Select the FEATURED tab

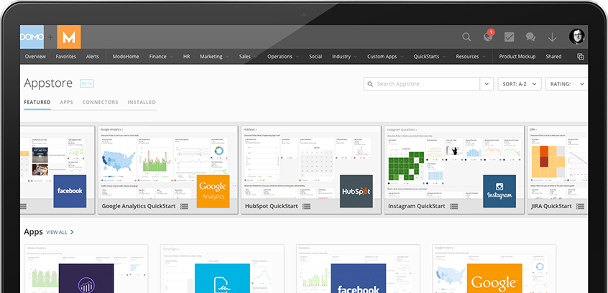click(x=37, y=102)
